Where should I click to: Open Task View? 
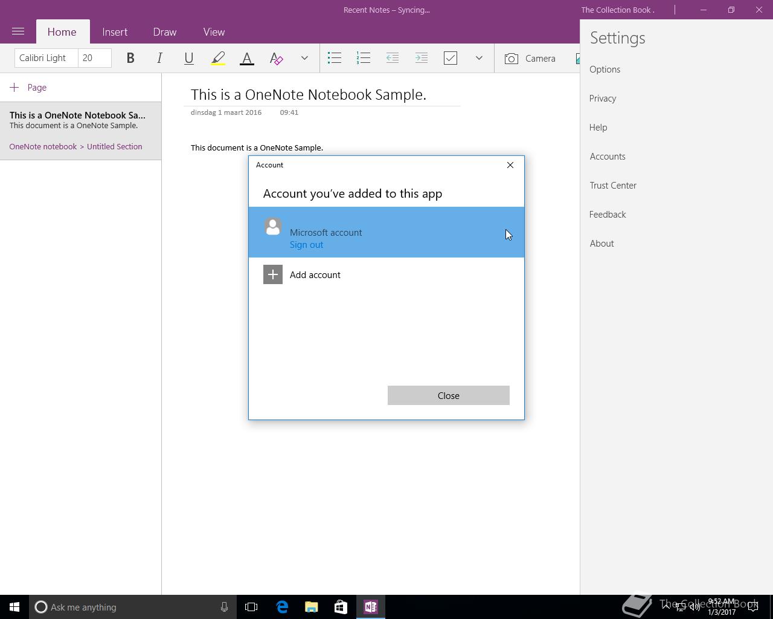251,607
